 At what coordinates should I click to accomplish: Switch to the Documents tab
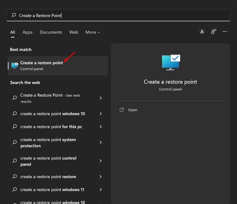(x=51, y=32)
